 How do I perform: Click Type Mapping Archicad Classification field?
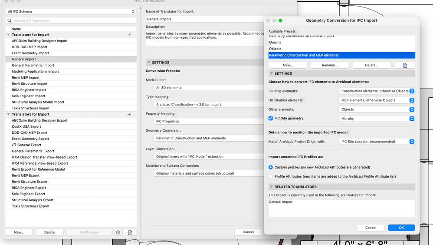click(x=209, y=105)
